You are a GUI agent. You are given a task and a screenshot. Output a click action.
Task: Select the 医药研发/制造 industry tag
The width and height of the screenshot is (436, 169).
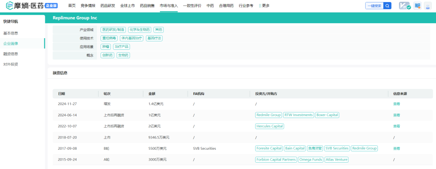click(113, 30)
